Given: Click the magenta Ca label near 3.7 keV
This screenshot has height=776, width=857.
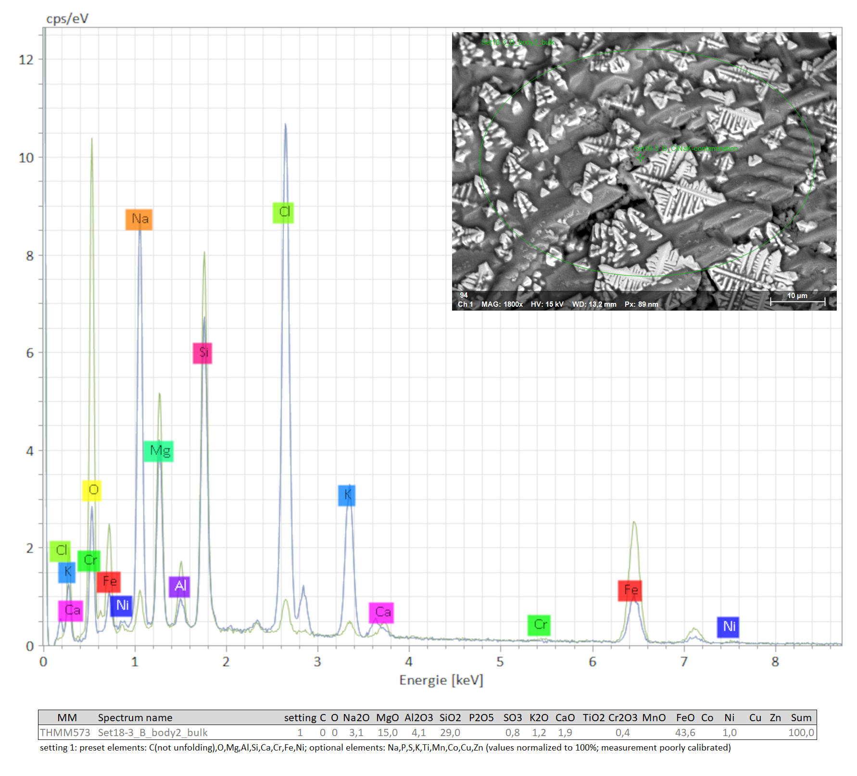Looking at the screenshot, I should pos(381,613).
